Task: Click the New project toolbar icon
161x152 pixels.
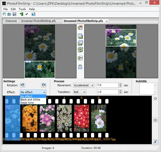Action: 4,14
